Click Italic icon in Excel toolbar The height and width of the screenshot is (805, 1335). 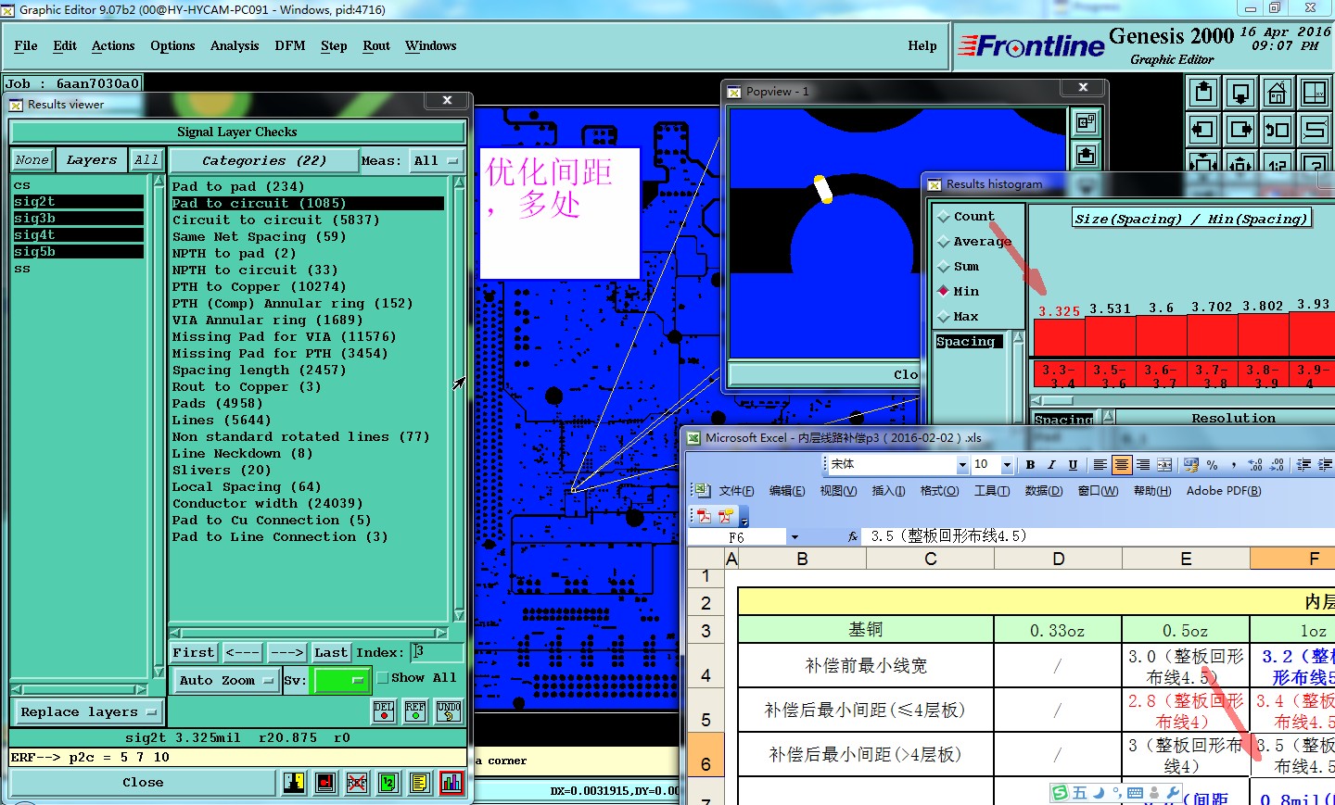(1051, 465)
